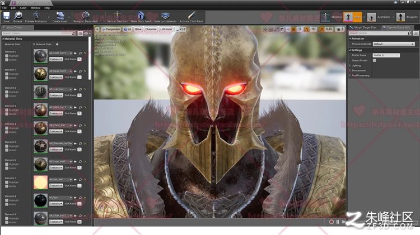Open the M_face material dropdown
The image size is (420, 235).
click(x=60, y=198)
